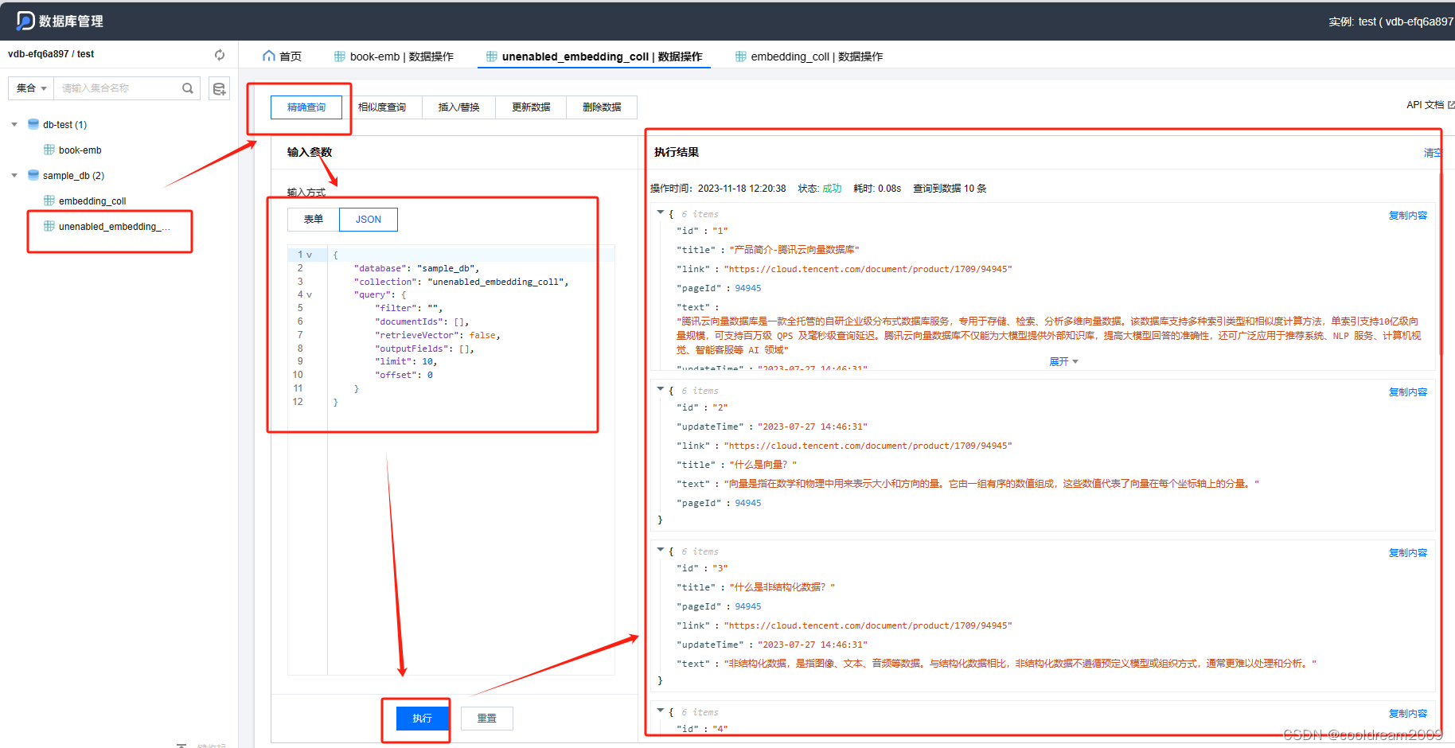Click the home icon in the tab bar
This screenshot has width=1455, height=748.
coord(269,56)
